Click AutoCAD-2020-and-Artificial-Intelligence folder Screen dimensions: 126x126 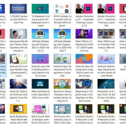pyautogui.click(x=18, y=84)
